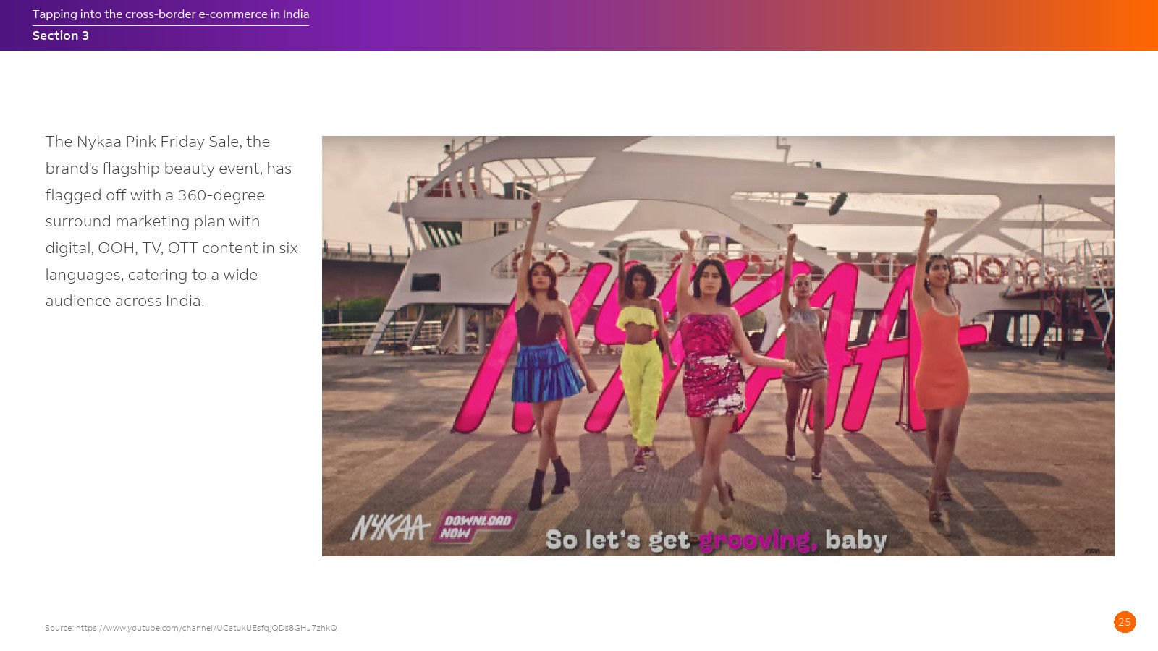Select the woman in the yellow outfit

pyautogui.click(x=641, y=362)
